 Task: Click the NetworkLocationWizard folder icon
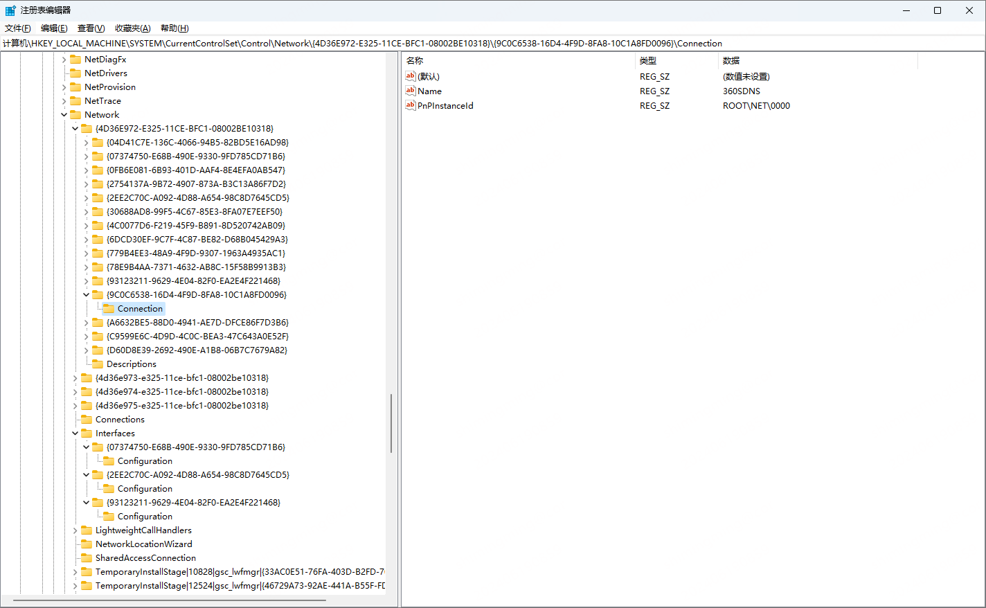87,544
